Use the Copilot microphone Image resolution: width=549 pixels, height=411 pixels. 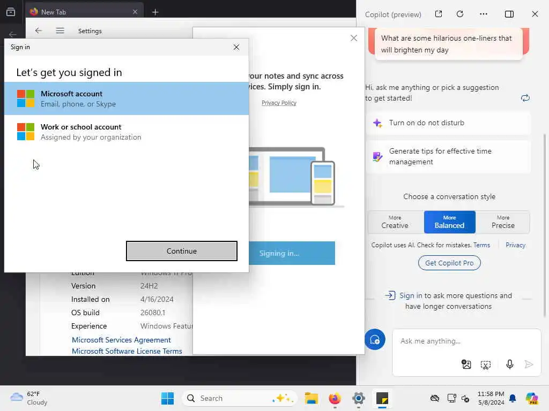510,364
